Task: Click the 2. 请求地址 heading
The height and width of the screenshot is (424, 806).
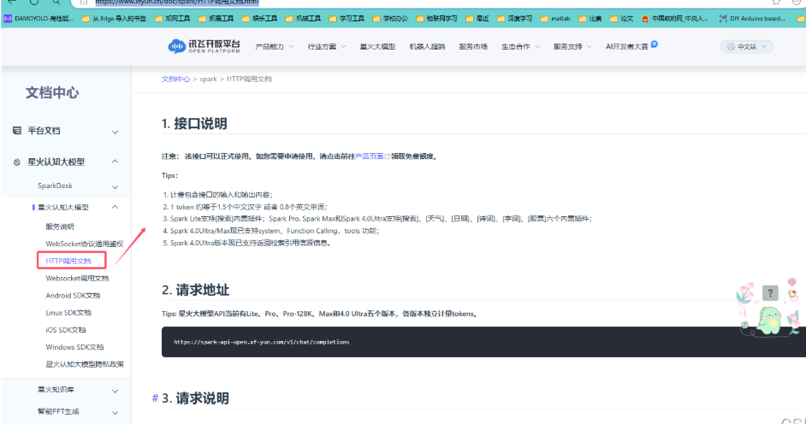Action: coord(195,290)
